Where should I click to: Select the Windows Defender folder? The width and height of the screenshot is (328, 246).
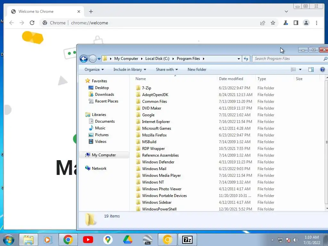[158, 162]
